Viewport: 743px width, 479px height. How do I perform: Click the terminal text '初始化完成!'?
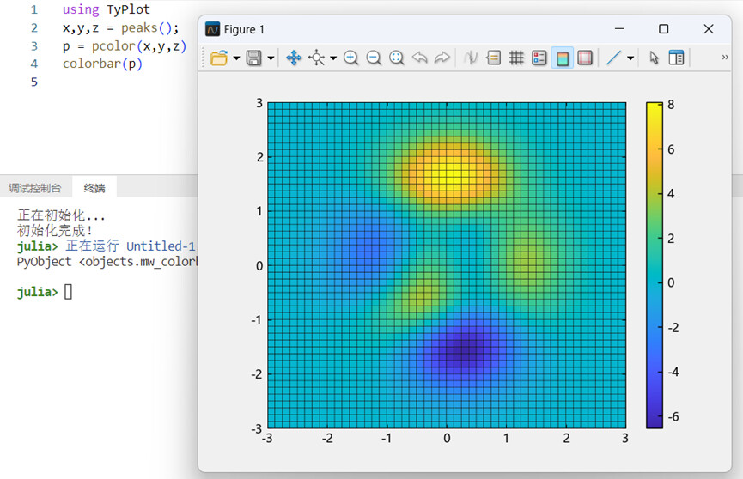coord(55,231)
